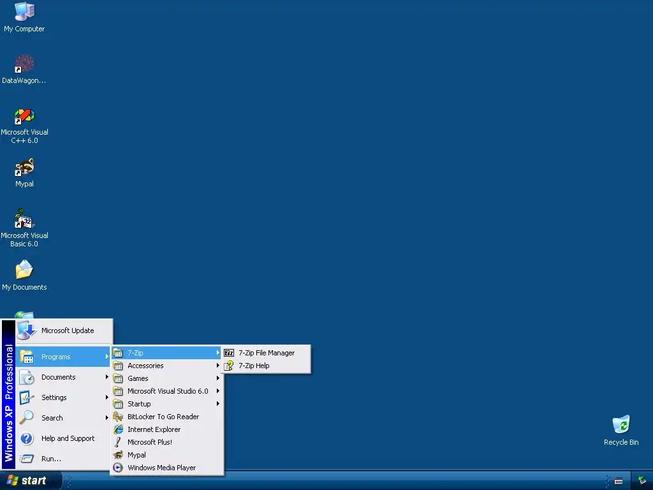Expand the Accessories submenu arrow
This screenshot has width=653, height=490.
tap(217, 366)
